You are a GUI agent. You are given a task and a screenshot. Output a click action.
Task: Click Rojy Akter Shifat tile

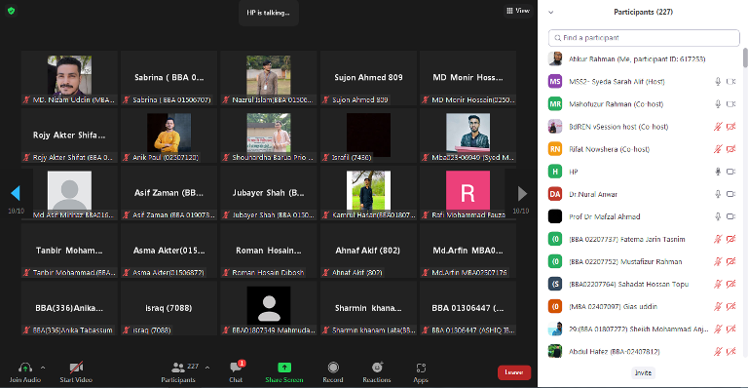pos(70,136)
